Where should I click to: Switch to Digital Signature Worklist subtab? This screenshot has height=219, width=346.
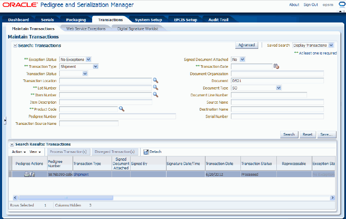point(138,29)
